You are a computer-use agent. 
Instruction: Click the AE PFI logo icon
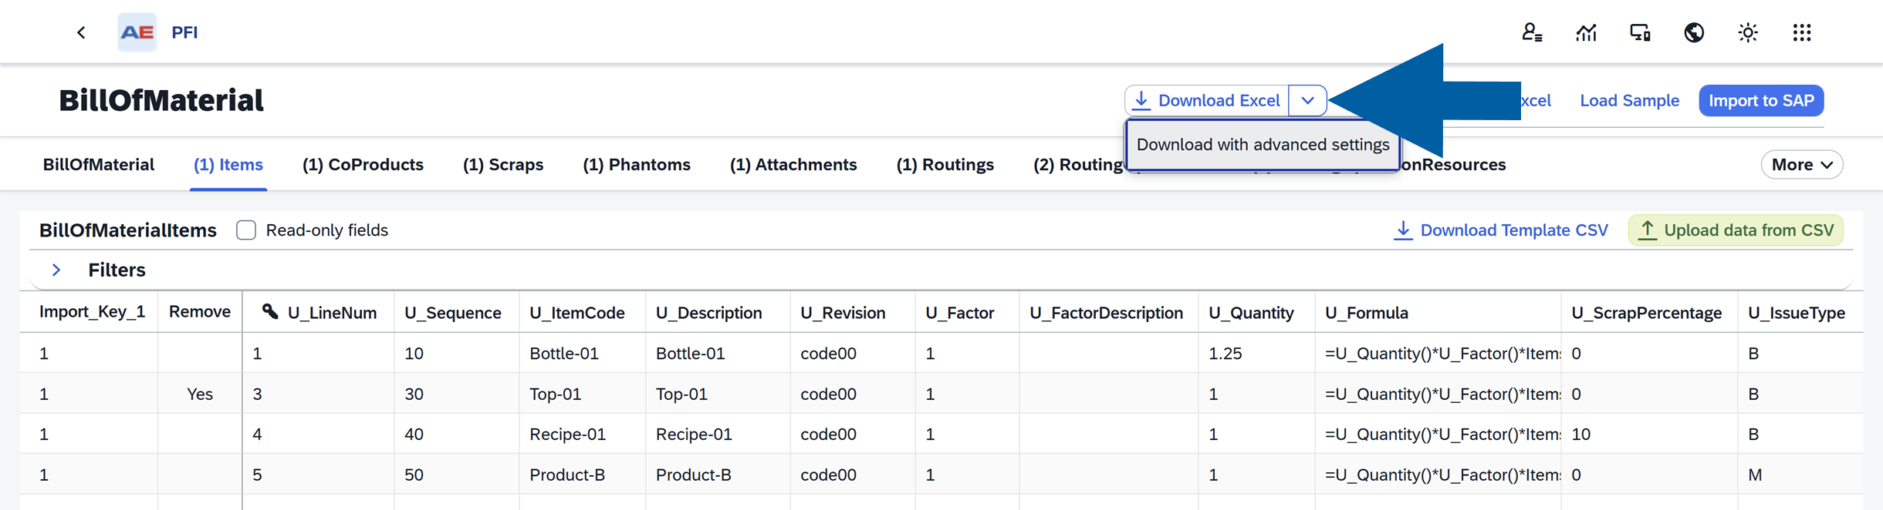pyautogui.click(x=137, y=32)
